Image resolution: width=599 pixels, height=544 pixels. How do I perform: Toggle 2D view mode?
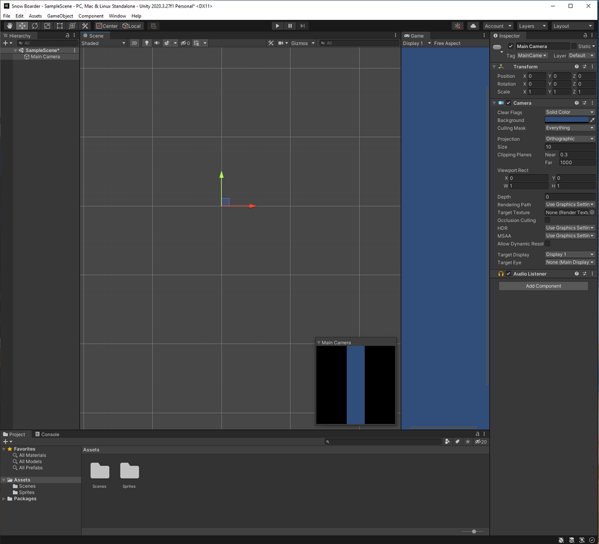134,43
